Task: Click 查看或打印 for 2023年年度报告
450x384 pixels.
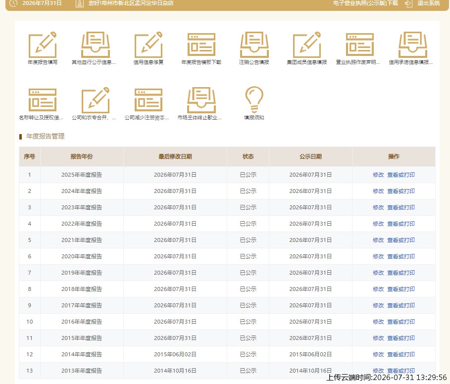Action: click(400, 207)
